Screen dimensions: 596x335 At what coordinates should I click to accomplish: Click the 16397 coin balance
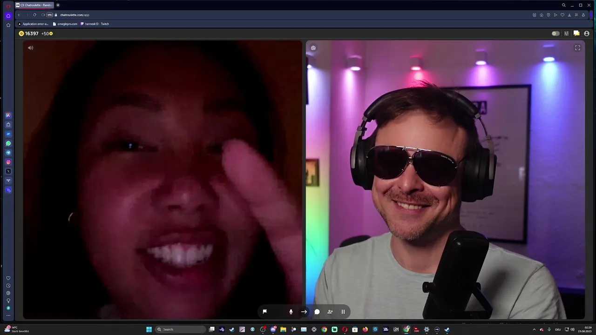point(28,33)
